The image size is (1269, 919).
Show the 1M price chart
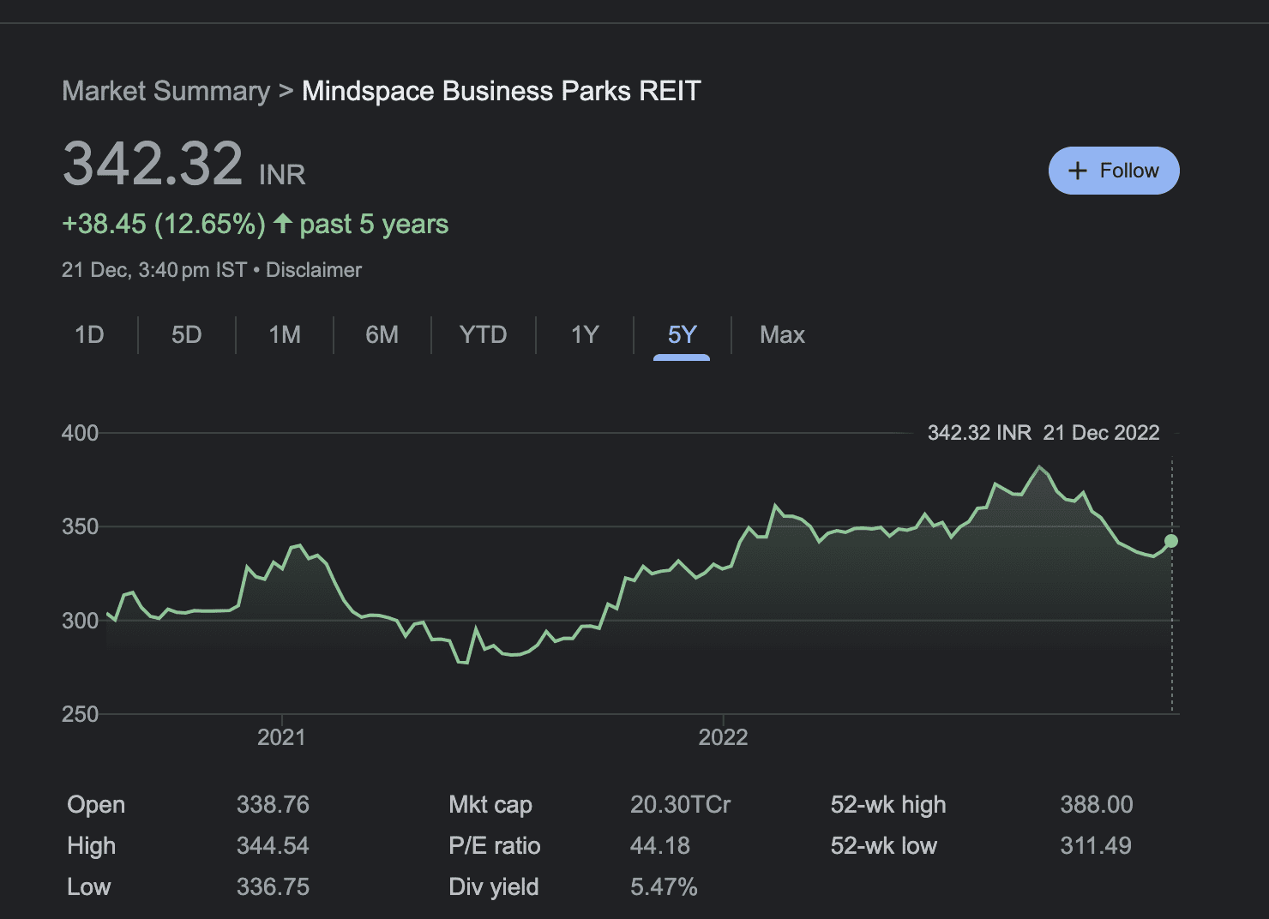[285, 334]
